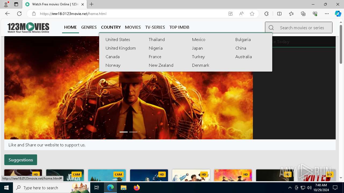The image size is (344, 193).
Task: Open Settings and more ellipsis
Action: point(327,14)
